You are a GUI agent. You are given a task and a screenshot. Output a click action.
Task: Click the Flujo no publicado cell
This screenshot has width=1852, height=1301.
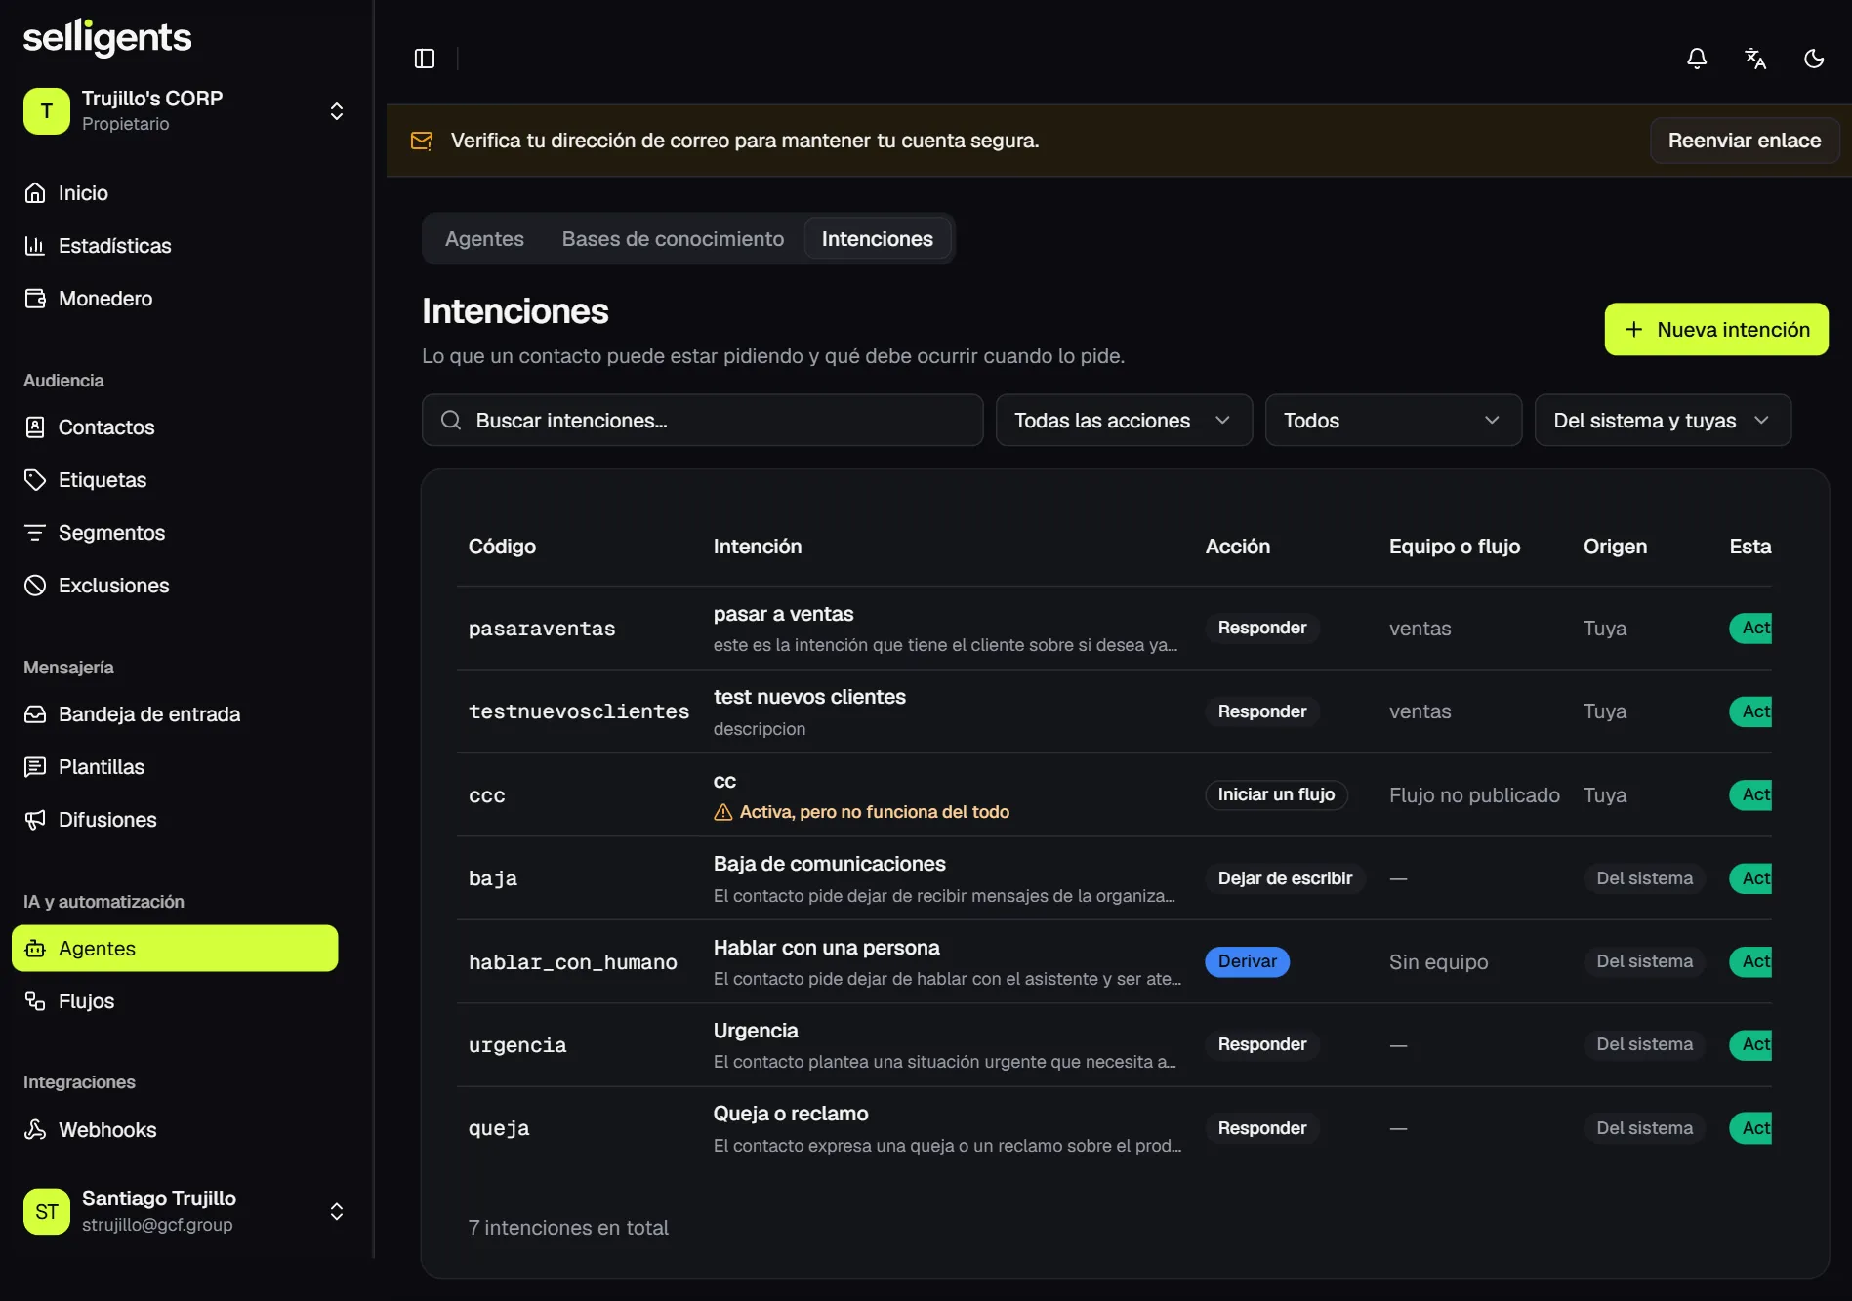click(x=1474, y=795)
